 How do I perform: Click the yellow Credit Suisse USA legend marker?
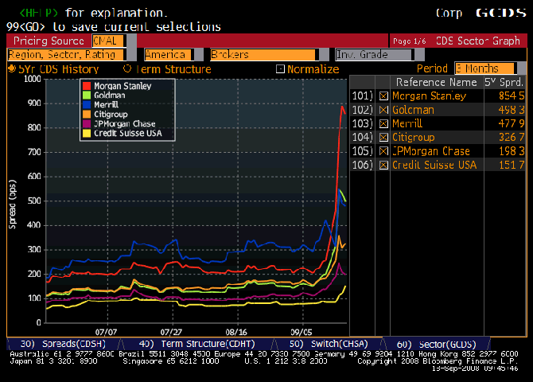tap(88, 134)
